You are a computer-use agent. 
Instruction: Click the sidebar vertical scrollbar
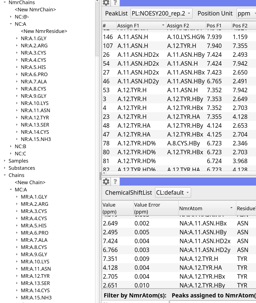[x=97, y=28]
